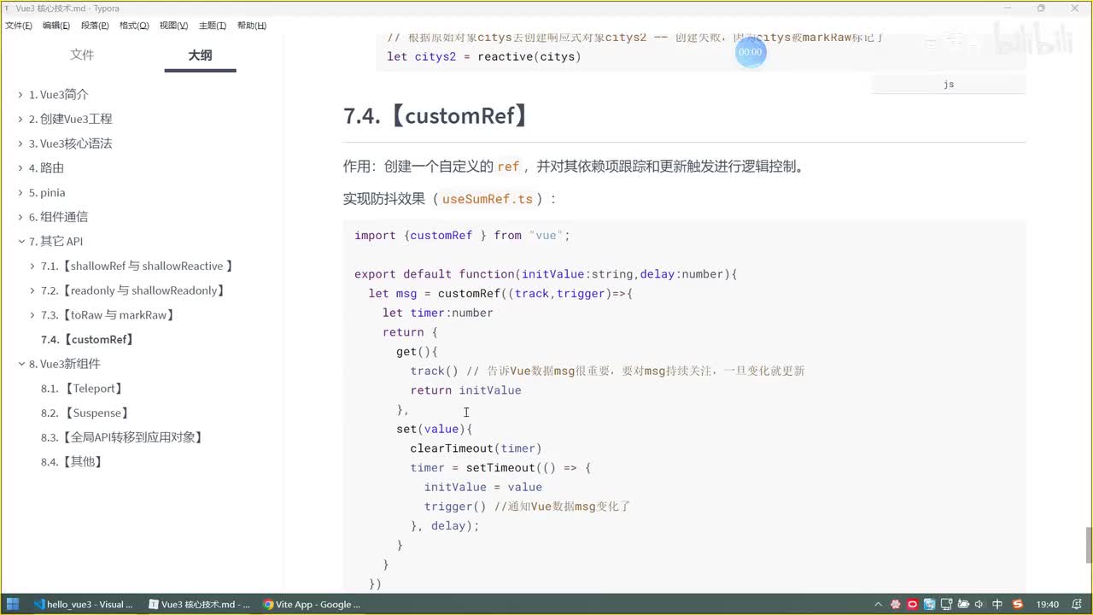Open volume control tray icon
This screenshot has width=1093, height=615.
(x=979, y=604)
